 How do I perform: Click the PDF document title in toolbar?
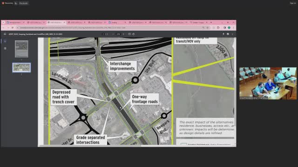[x=35, y=34]
